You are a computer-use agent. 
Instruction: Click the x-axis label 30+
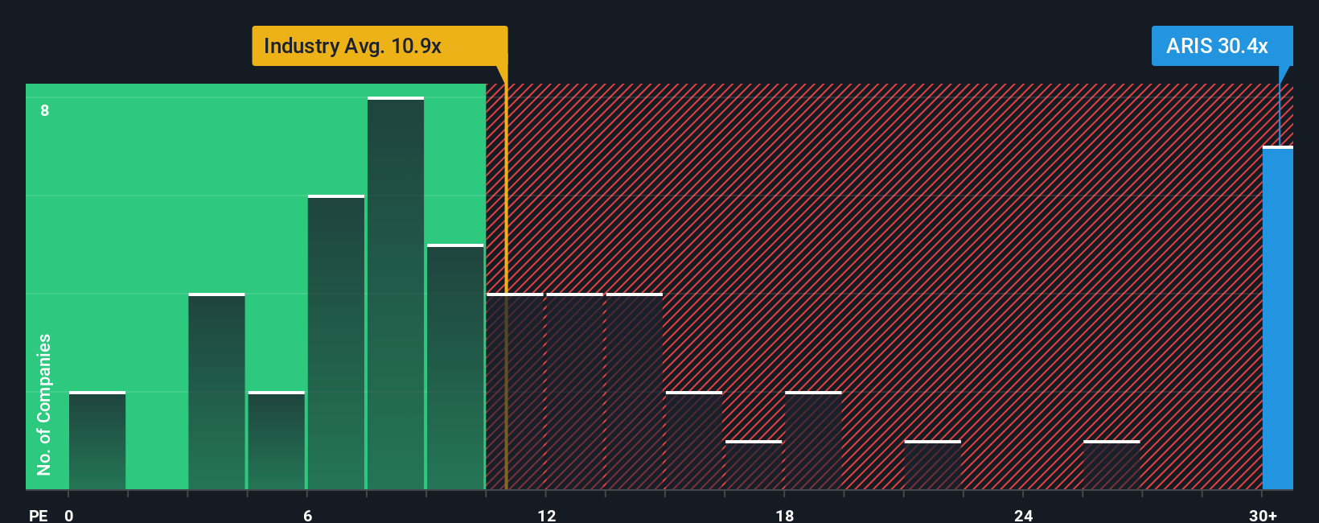pyautogui.click(x=1263, y=516)
